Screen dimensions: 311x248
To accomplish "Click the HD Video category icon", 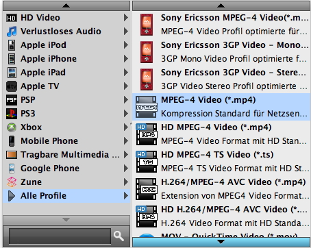I will pyautogui.click(x=12, y=18).
